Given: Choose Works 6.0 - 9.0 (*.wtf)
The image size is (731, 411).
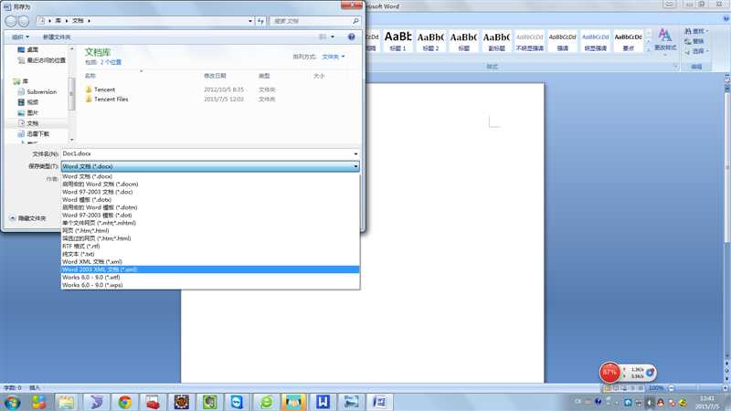Looking at the screenshot, I should tap(210, 278).
